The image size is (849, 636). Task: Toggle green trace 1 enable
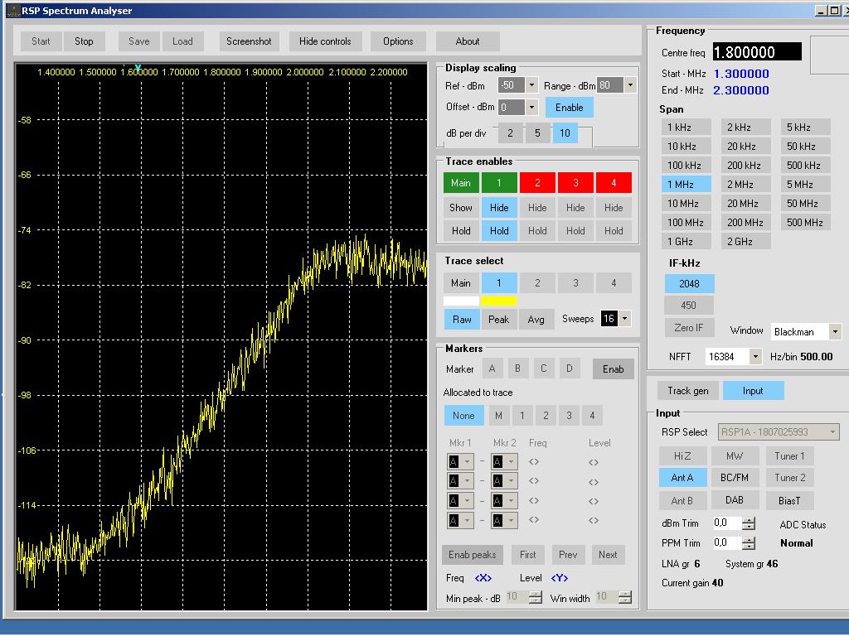point(499,183)
